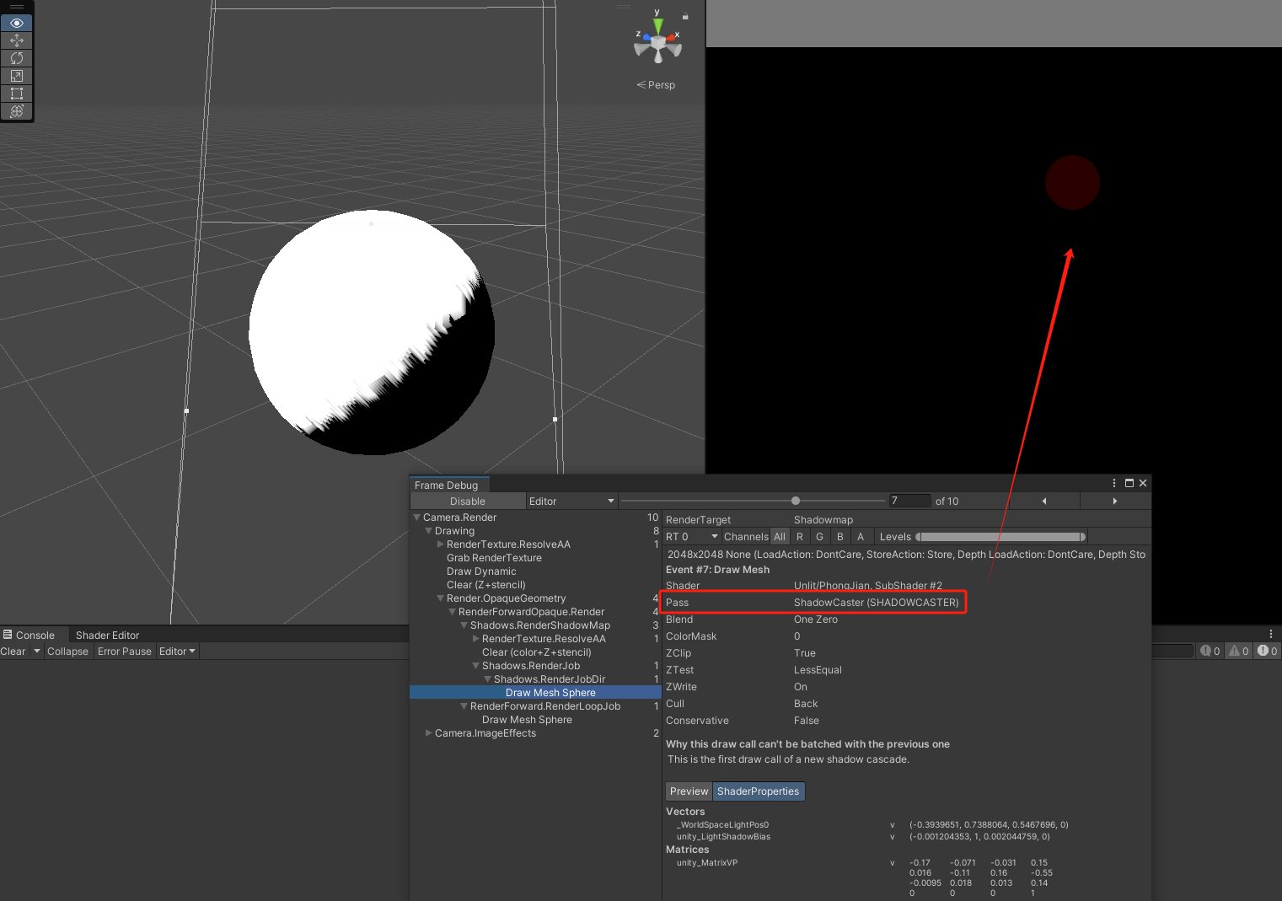Click the tools overlay drag handle
Screen dimensions: 1282x901
point(17,7)
